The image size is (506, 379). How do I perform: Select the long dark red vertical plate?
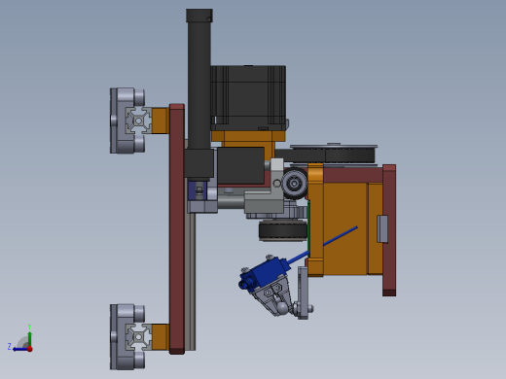click(177, 228)
